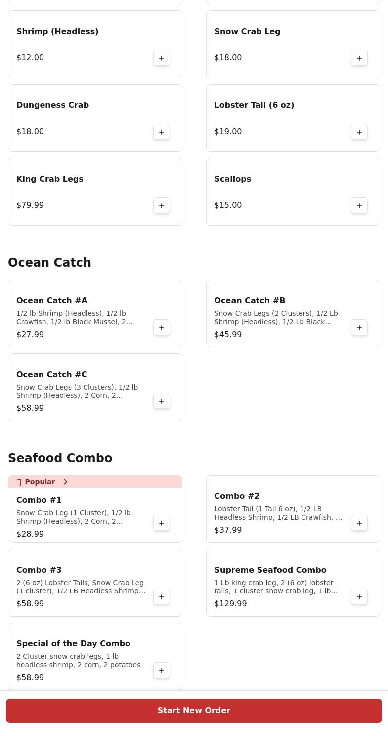Open Supreme Seafood Combo item details
This screenshot has height=736, width=388.
tap(270, 570)
